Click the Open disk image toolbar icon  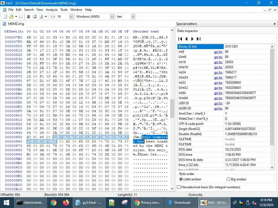pos(41,17)
